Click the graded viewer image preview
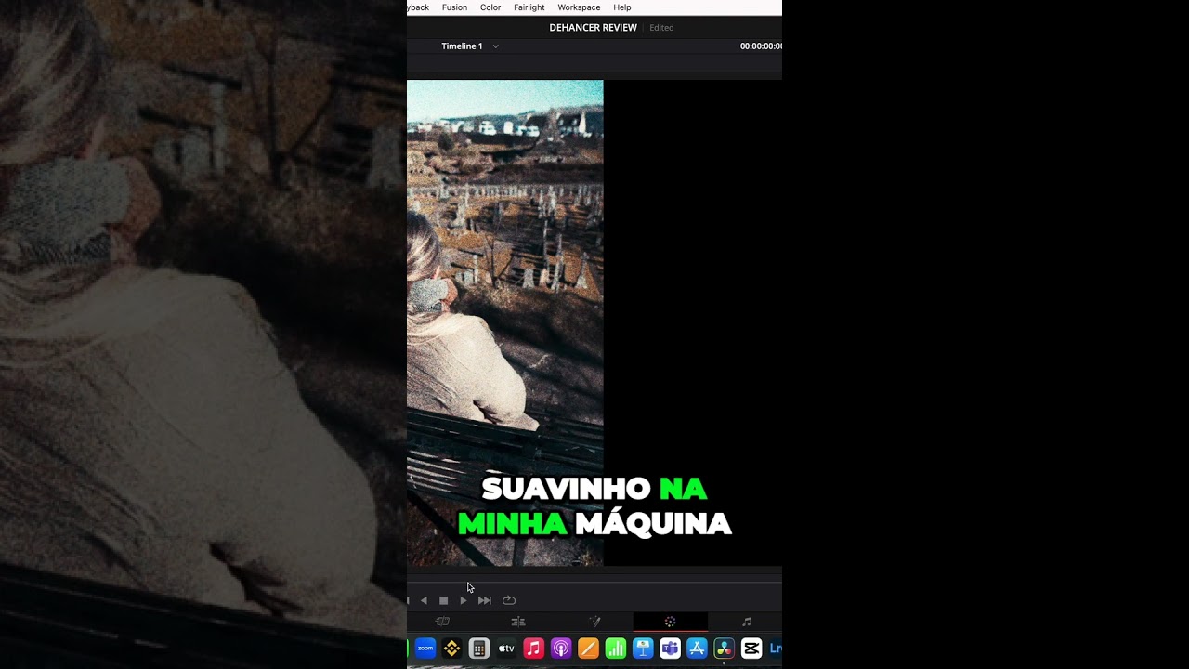Screen dimensions: 1189x669 tap(505, 322)
